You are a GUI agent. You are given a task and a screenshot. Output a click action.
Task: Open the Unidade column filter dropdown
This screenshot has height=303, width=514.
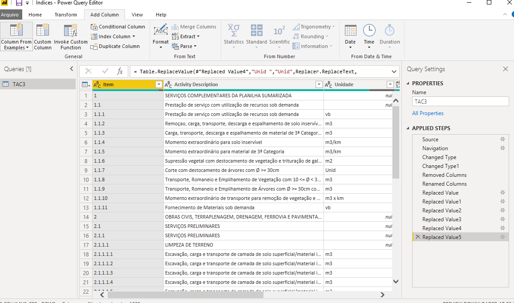tap(390, 84)
